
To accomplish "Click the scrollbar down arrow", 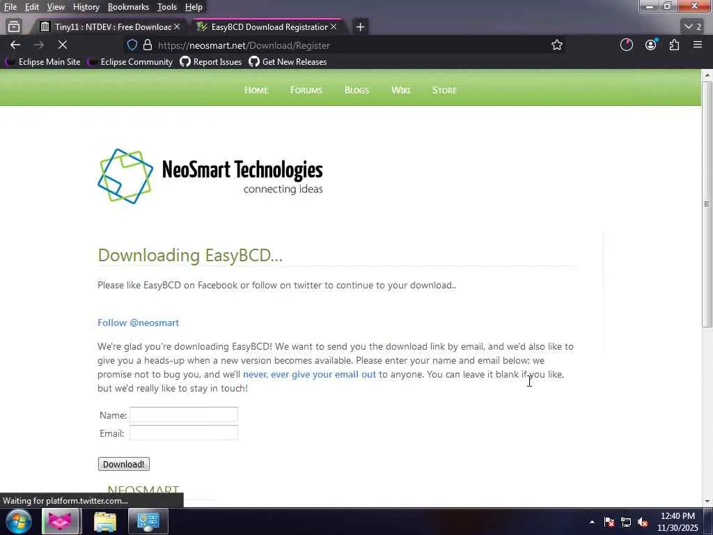I will [707, 502].
